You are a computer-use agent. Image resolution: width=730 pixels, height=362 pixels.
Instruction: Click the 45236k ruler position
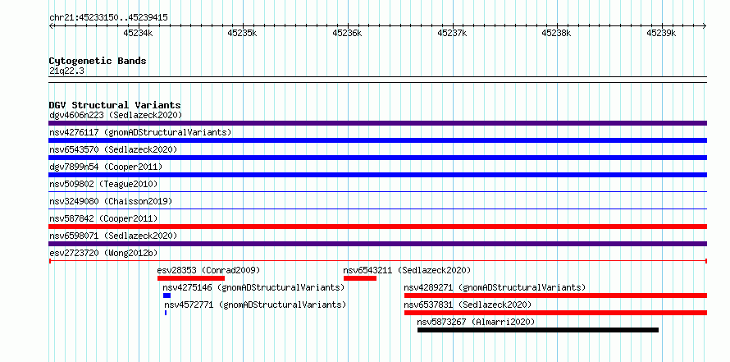coord(347,33)
